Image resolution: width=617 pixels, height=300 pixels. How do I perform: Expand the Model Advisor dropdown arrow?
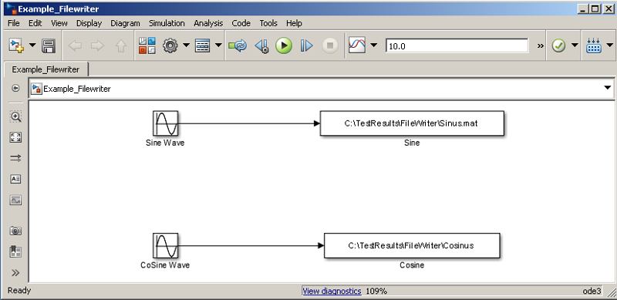coord(575,46)
